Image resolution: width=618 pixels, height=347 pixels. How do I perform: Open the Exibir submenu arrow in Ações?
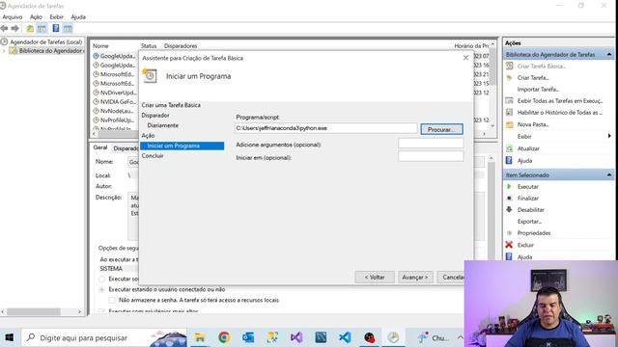click(609, 136)
